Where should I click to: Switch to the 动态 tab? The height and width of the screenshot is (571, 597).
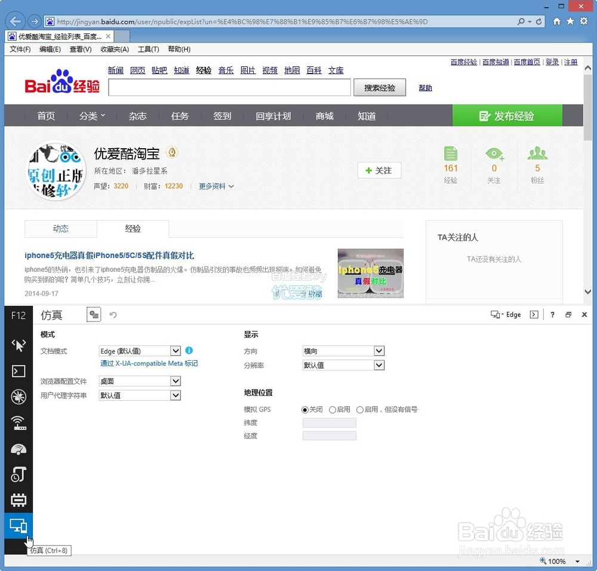(x=60, y=228)
